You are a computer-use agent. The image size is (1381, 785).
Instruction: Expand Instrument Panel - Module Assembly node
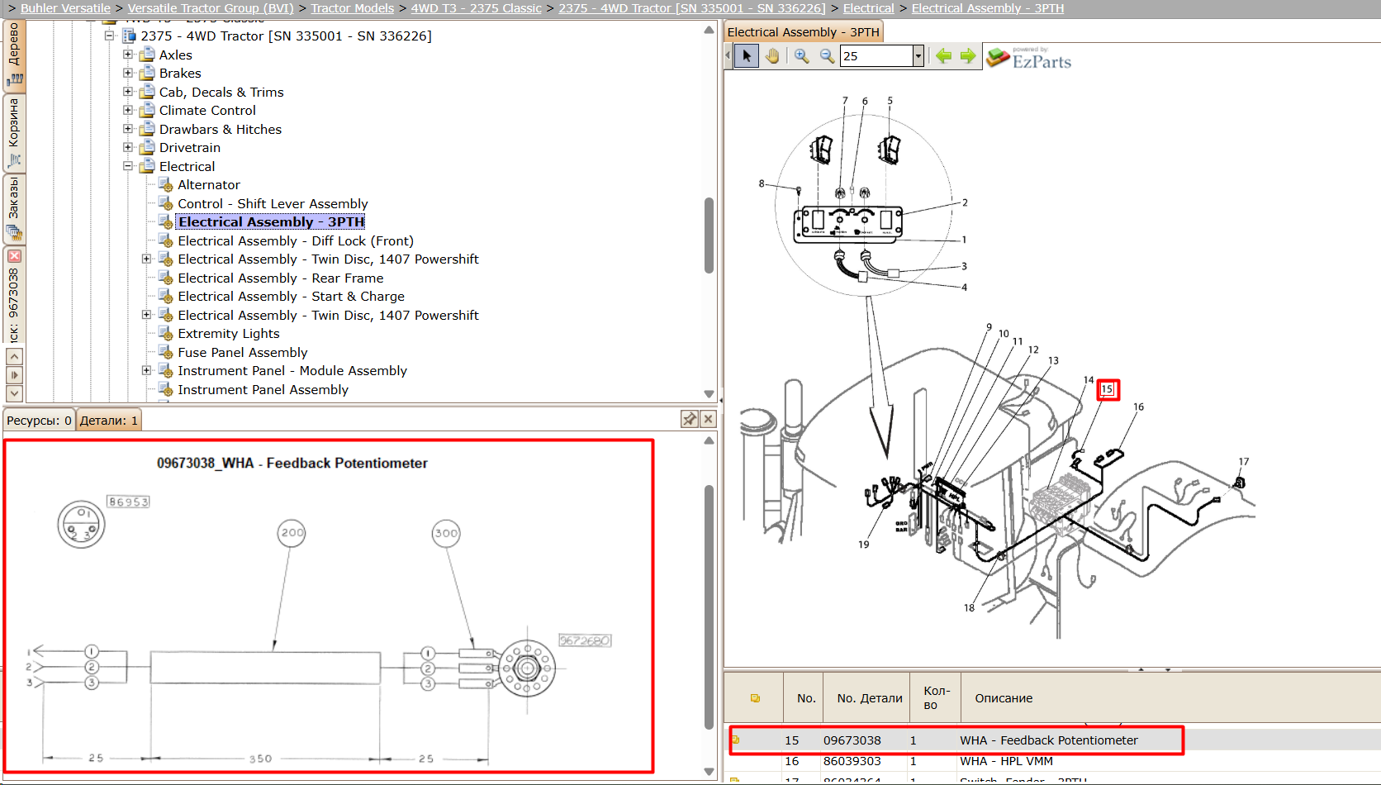(146, 370)
